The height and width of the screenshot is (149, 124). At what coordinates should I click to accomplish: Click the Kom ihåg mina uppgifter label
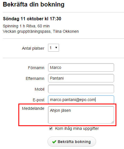[x=77, y=129]
